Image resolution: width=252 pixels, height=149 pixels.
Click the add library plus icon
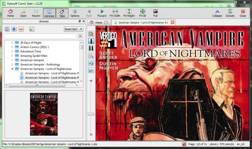[14, 29]
